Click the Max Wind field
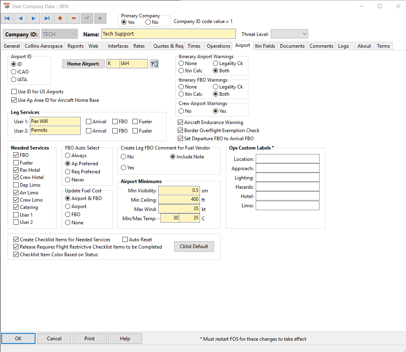 click(x=179, y=209)
